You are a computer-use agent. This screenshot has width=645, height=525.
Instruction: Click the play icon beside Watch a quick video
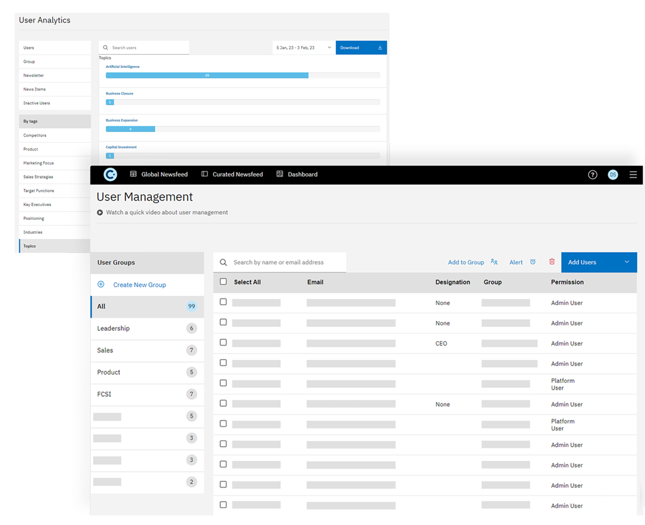(100, 213)
